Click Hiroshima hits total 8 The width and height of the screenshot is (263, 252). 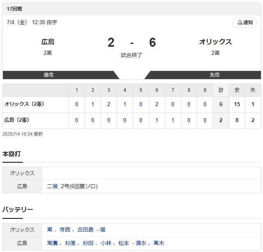coord(237,120)
